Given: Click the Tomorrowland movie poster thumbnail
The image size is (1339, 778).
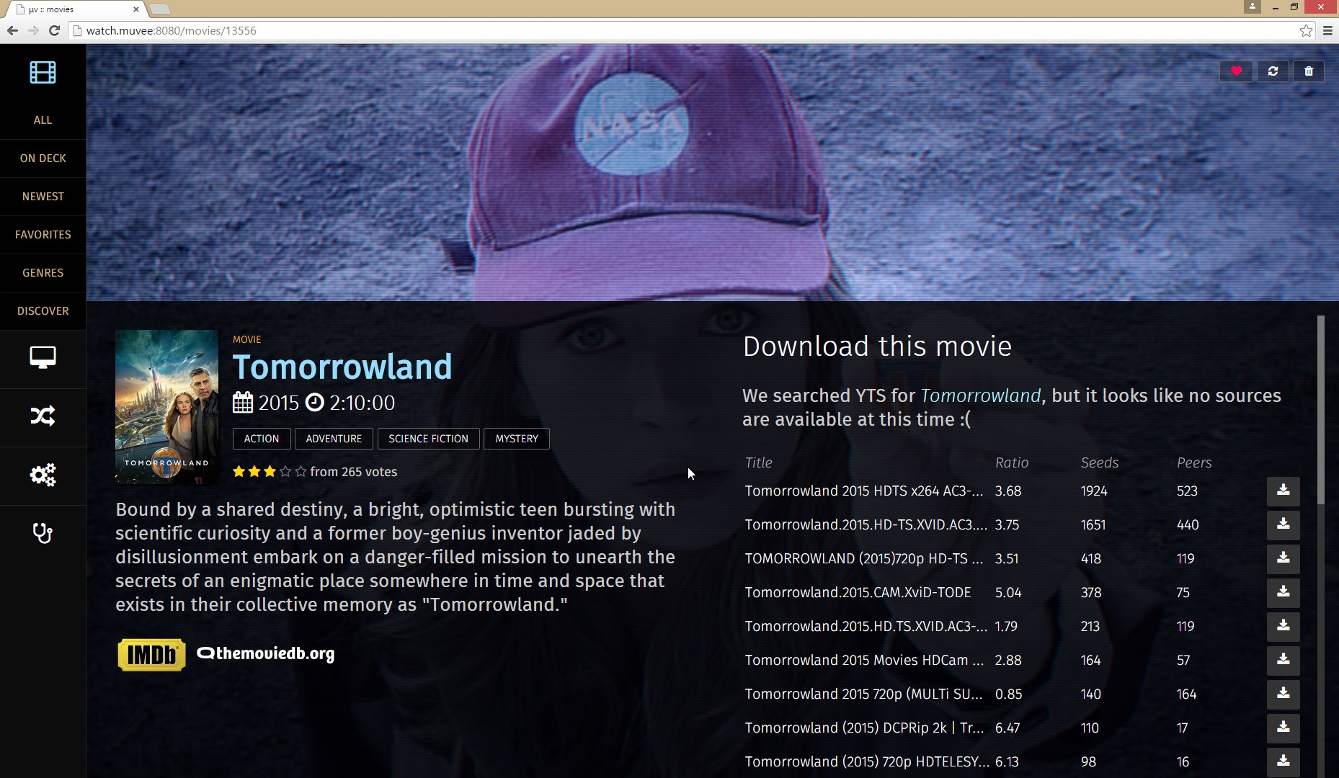Looking at the screenshot, I should tap(166, 407).
